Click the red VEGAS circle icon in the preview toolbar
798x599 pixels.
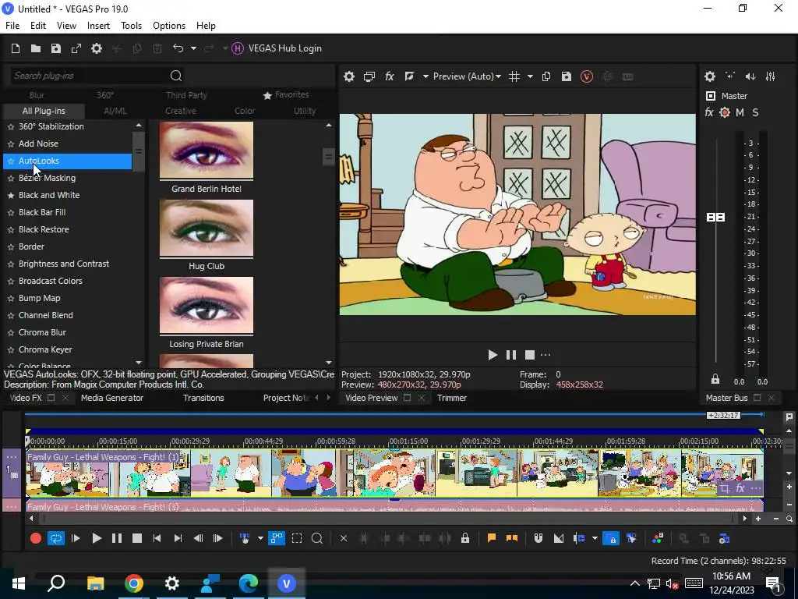(x=587, y=76)
